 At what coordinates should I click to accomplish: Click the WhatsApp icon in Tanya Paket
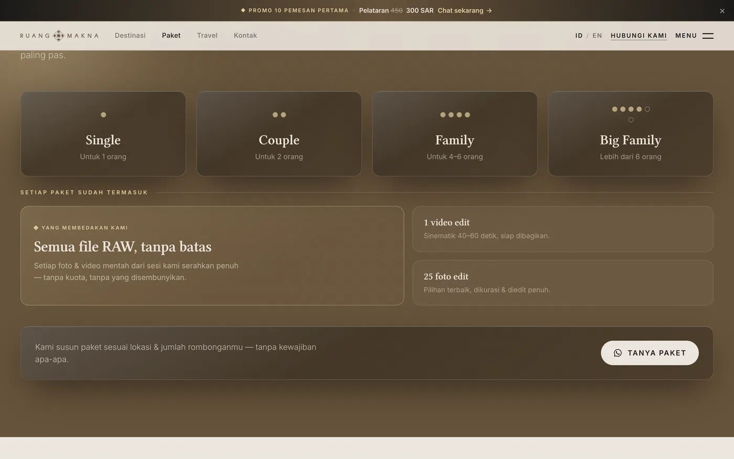pyautogui.click(x=618, y=353)
